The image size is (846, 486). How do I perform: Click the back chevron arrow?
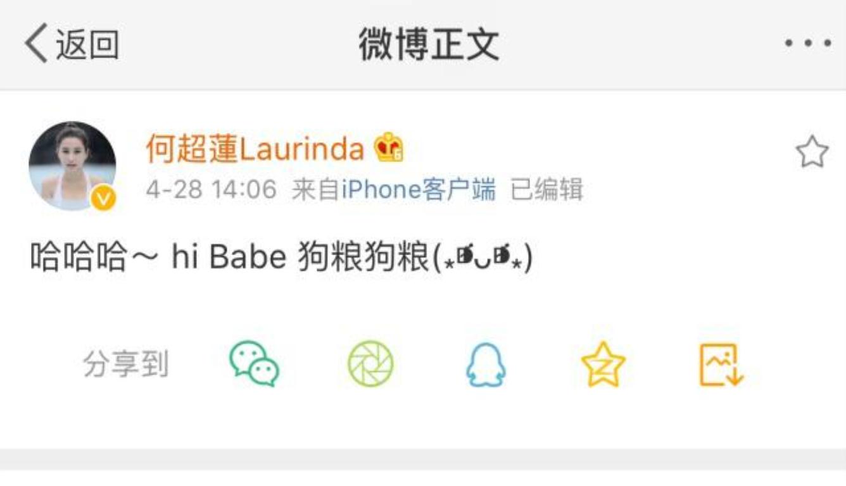(35, 44)
